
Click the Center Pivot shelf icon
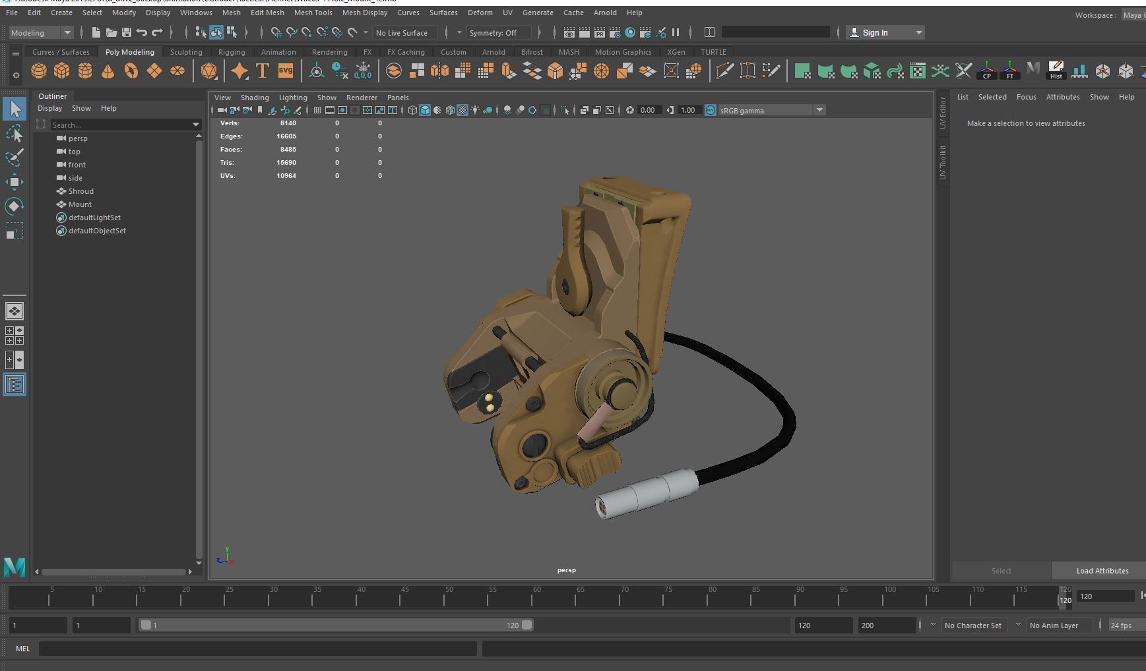coord(317,71)
